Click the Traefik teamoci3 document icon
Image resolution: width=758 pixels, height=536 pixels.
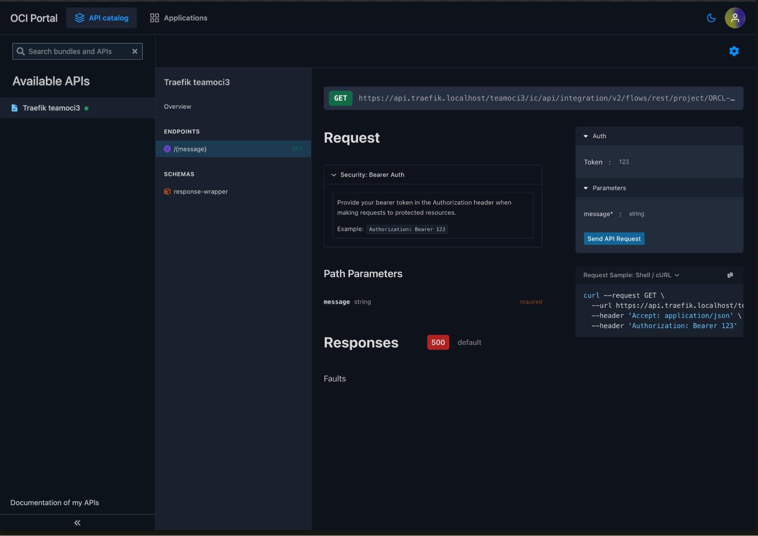[14, 108]
